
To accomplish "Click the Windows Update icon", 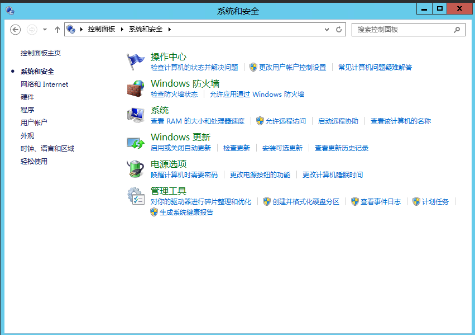I will pyautogui.click(x=136, y=142).
